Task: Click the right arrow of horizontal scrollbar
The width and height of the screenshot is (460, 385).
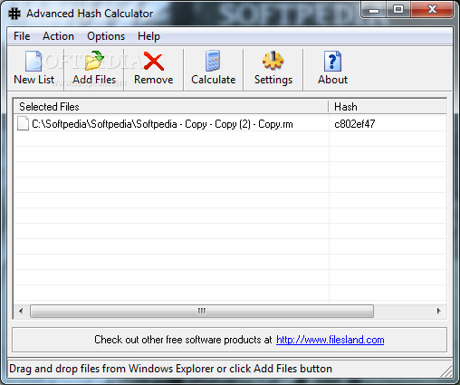Action: pos(438,311)
